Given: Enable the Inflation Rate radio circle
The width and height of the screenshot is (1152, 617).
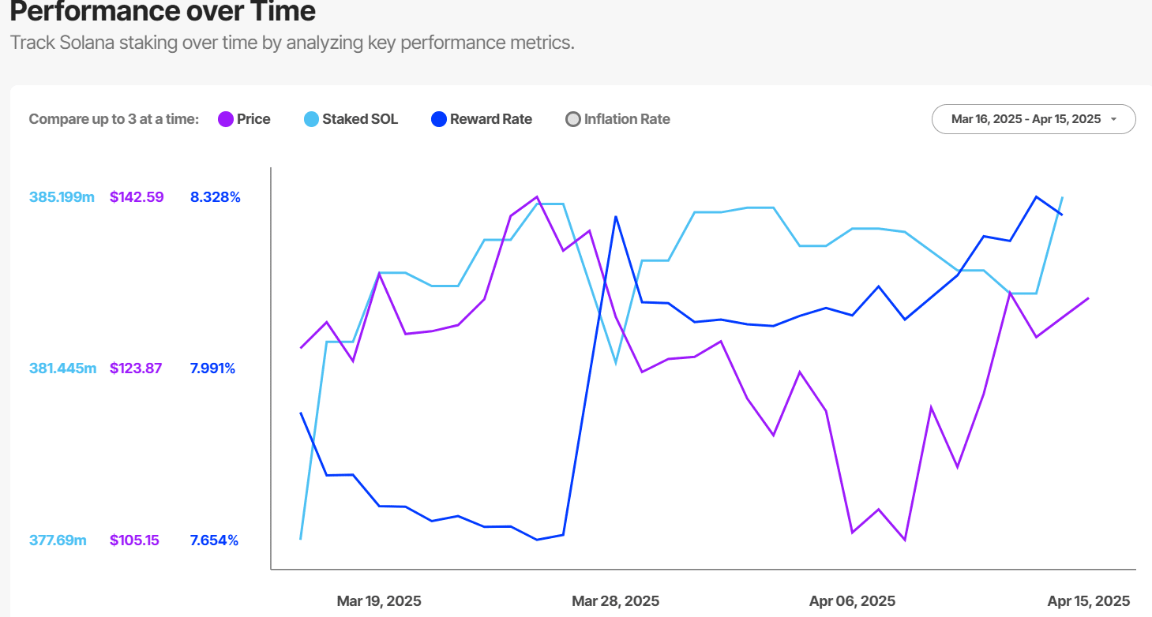Looking at the screenshot, I should 573,120.
